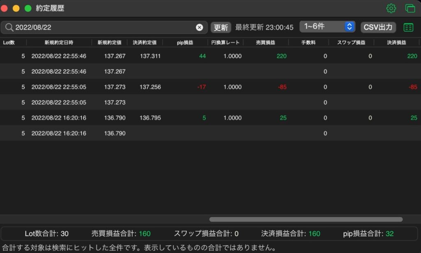This screenshot has width=421, height=253.
Task: Click the pip profit value 44
Action: pos(202,56)
